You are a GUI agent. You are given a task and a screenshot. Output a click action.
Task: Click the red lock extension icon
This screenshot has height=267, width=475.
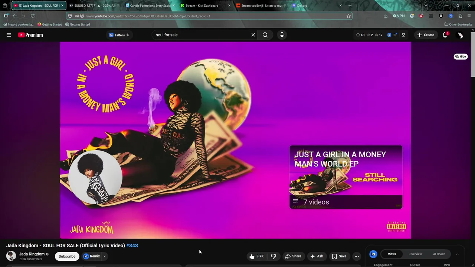pyautogui.click(x=421, y=16)
